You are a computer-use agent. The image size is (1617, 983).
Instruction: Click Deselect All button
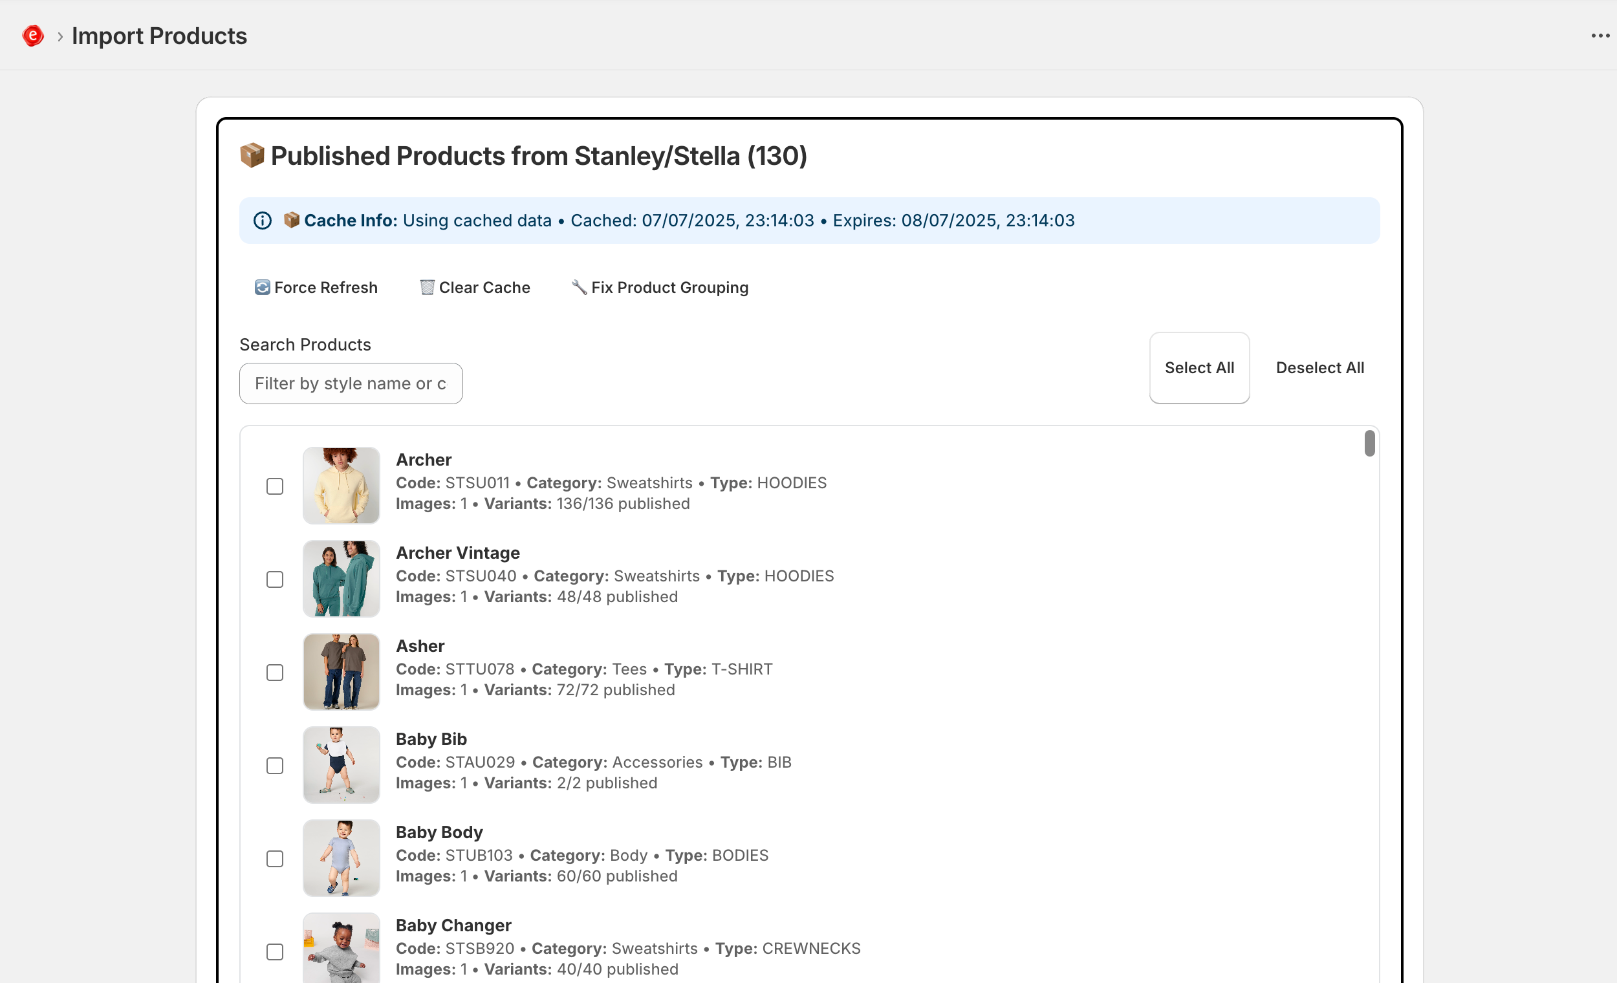(1319, 367)
